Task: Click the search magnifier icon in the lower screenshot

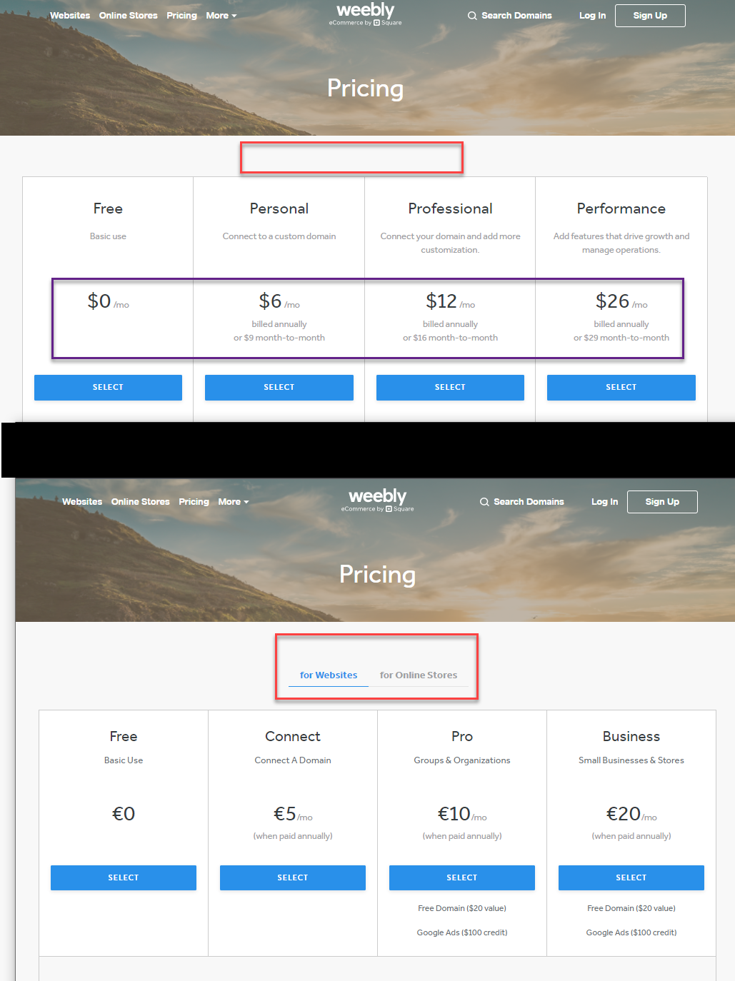Action: point(484,502)
